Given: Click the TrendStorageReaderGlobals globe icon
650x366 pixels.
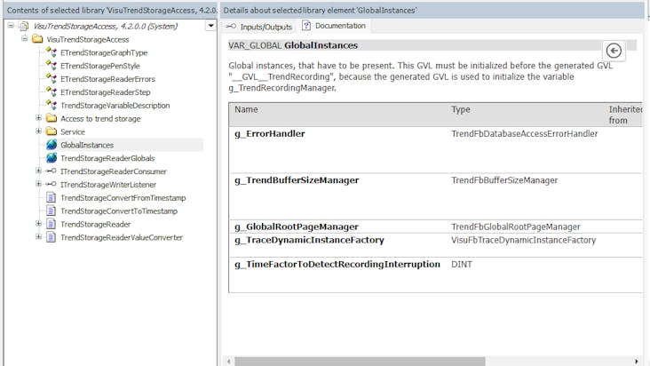Looking at the screenshot, I should [x=52, y=158].
